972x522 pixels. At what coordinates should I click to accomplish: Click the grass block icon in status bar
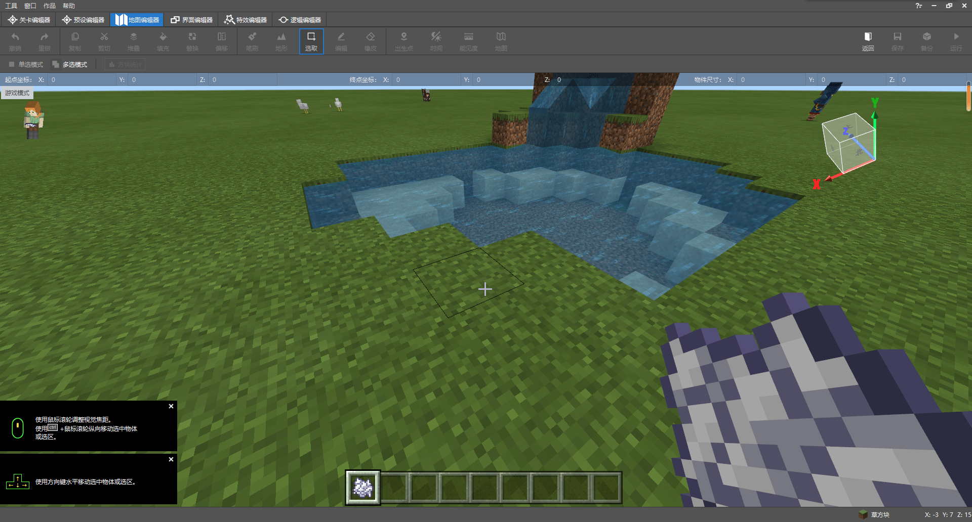point(863,514)
